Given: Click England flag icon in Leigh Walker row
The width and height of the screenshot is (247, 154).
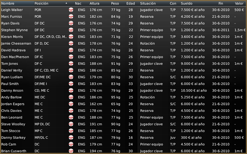Looking at the screenshot, I should click(71, 10).
